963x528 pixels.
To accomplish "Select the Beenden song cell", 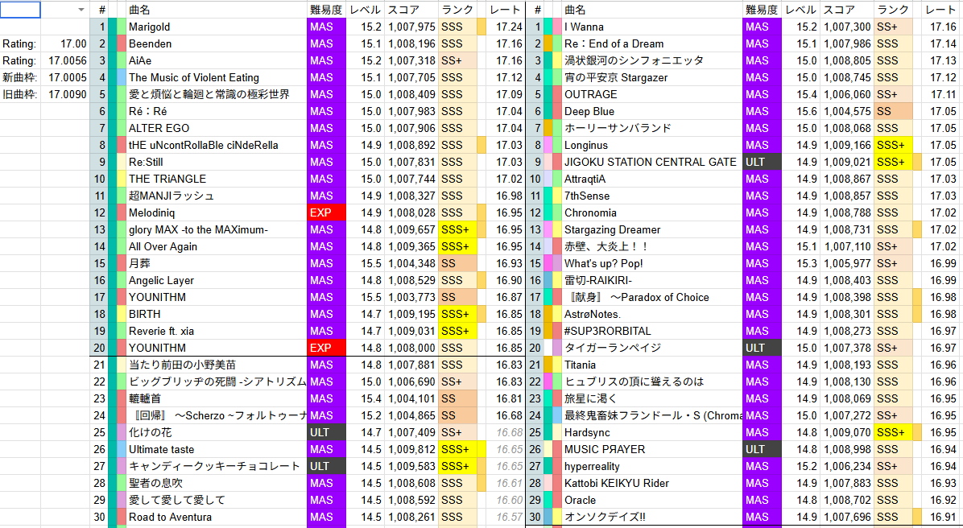I will click(216, 43).
